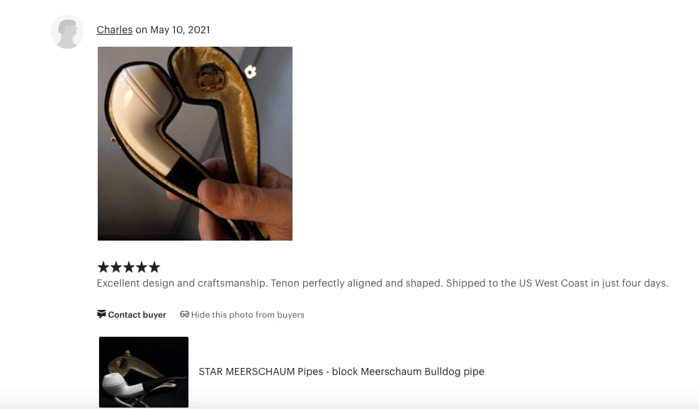Click the glasses icon beside Hide this photo

pos(185,314)
